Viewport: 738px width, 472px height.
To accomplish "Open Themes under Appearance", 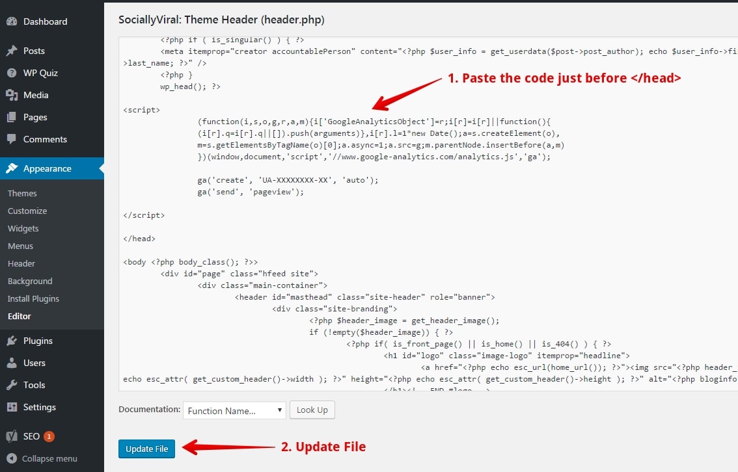I will [x=22, y=193].
